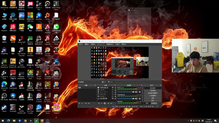Toggle visibility of 显示器采集 source
The width and height of the screenshot is (219, 123).
pos(113,98)
